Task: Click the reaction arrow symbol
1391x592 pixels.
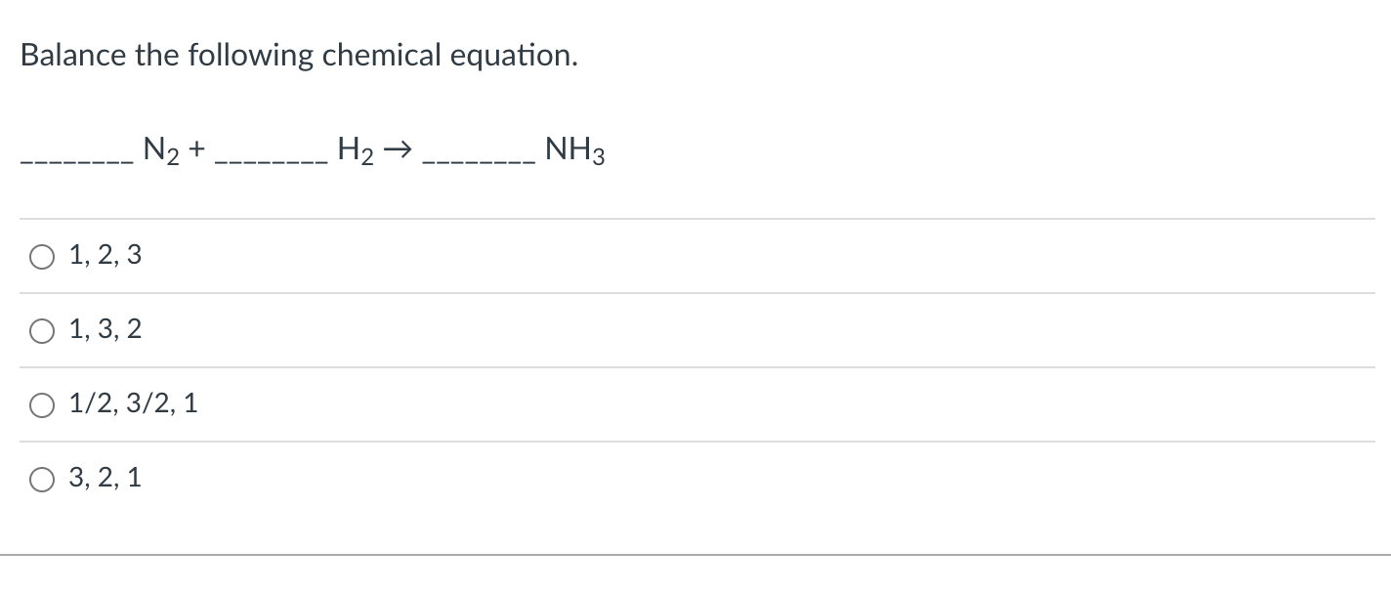Action: click(398, 150)
